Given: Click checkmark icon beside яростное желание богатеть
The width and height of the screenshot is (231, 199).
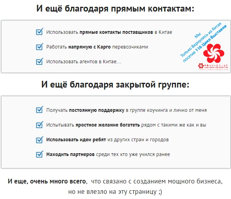Looking at the screenshot, I should pos(39,125).
